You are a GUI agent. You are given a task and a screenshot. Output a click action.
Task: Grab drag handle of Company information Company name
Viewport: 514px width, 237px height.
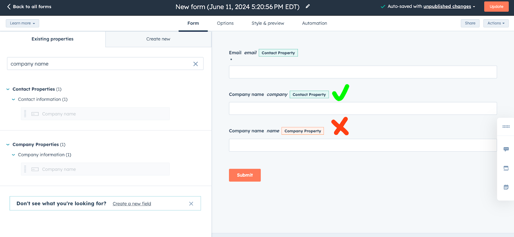pyautogui.click(x=25, y=169)
